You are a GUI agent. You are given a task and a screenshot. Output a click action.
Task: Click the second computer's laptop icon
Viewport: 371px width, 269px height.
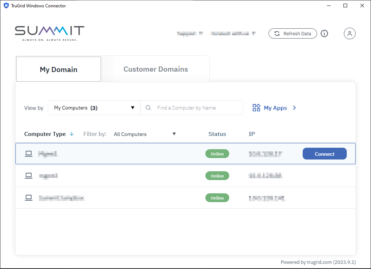[29, 176]
